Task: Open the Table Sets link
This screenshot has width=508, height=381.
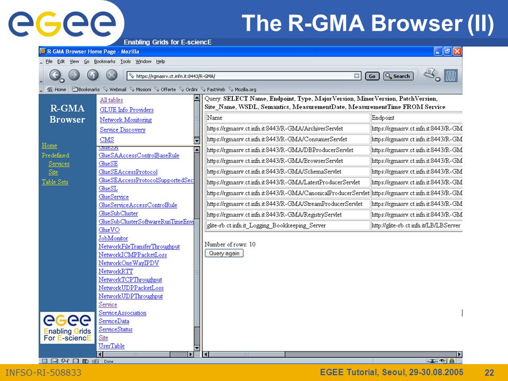Action: (55, 182)
